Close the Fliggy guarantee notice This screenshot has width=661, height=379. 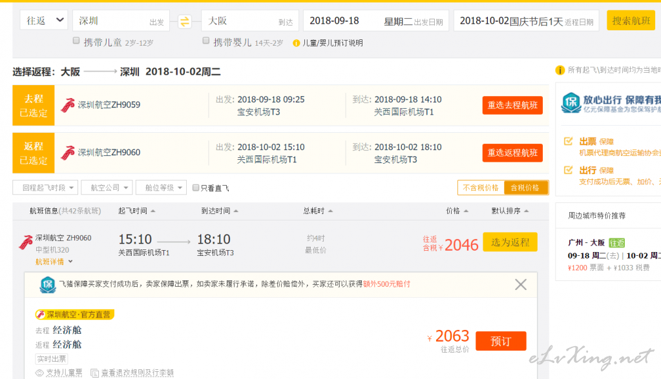click(521, 285)
